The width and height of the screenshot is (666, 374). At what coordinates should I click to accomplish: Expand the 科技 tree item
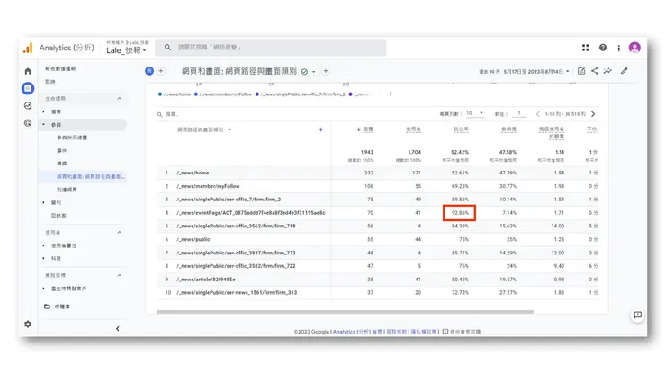click(44, 258)
